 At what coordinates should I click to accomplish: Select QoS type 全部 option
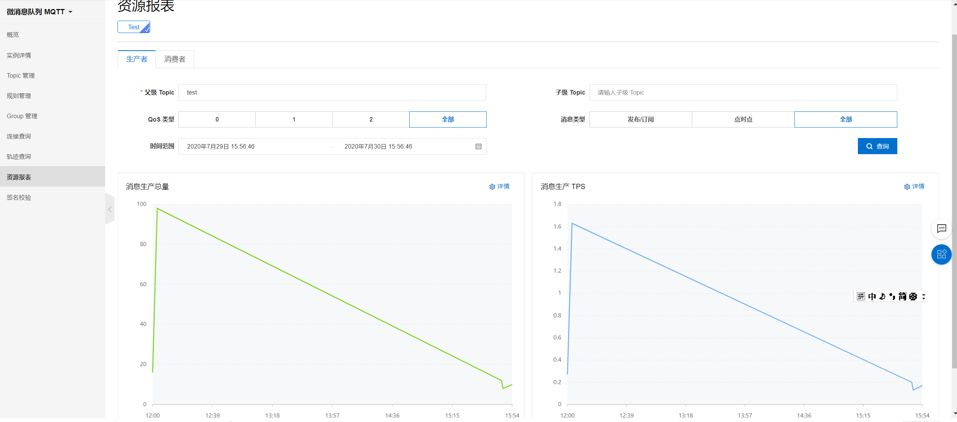click(x=448, y=119)
